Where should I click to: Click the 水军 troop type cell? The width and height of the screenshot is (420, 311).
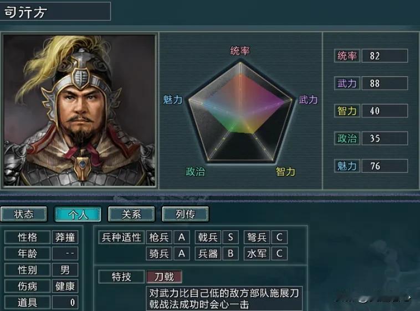tap(257, 253)
